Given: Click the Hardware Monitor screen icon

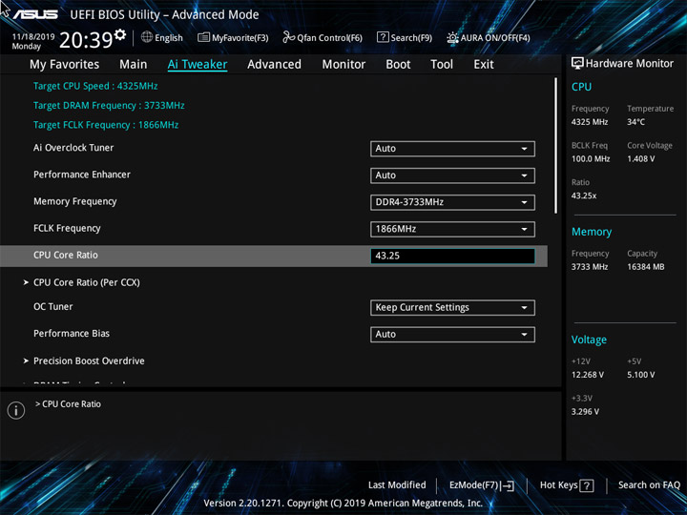Looking at the screenshot, I should 577,64.
